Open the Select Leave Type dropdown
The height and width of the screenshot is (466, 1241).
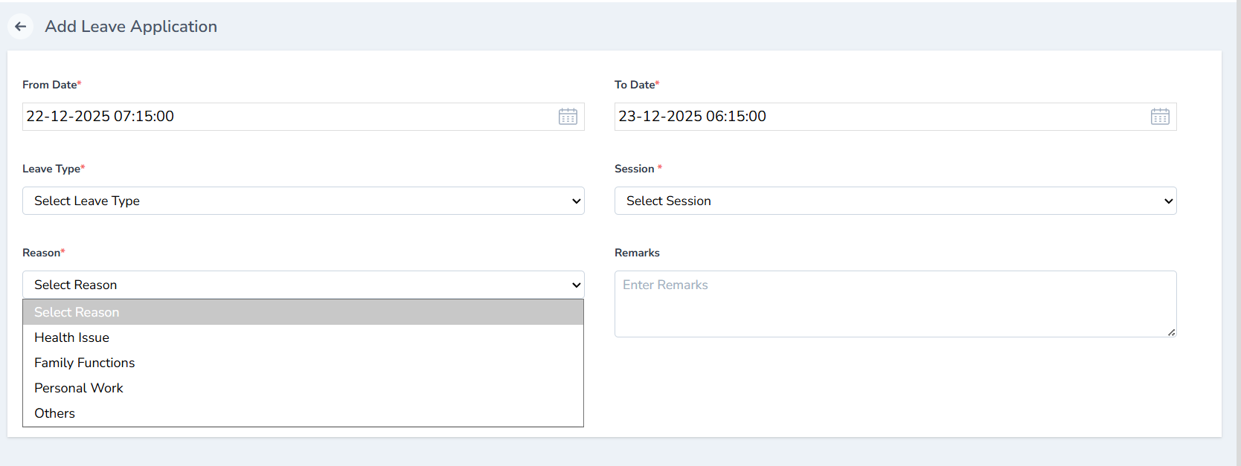pyautogui.click(x=298, y=201)
